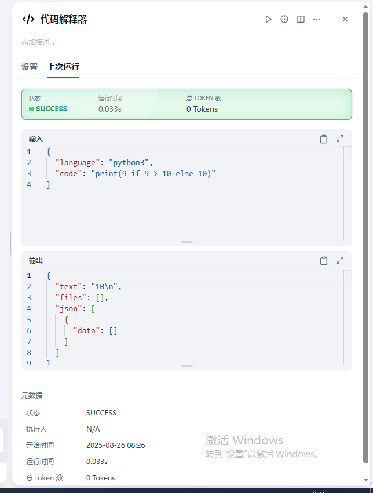Click the 0 Tokens value in metadata
Image resolution: width=373 pixels, height=493 pixels.
[101, 477]
